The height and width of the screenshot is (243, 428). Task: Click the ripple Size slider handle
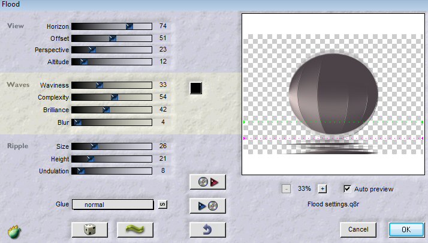94,146
